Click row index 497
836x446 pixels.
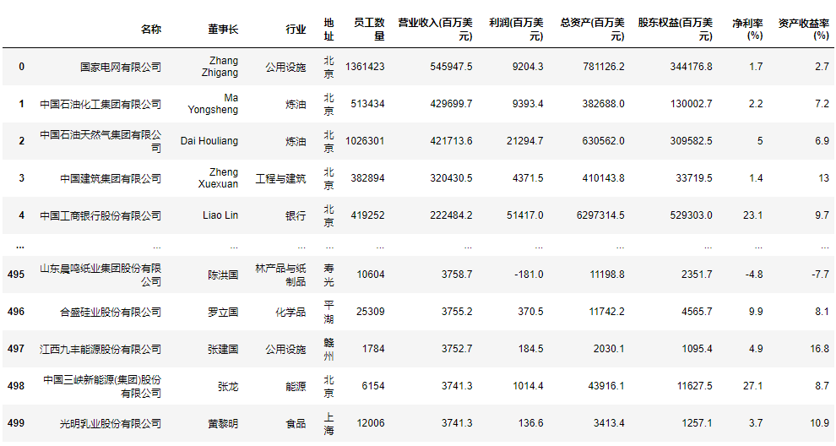tap(16, 349)
